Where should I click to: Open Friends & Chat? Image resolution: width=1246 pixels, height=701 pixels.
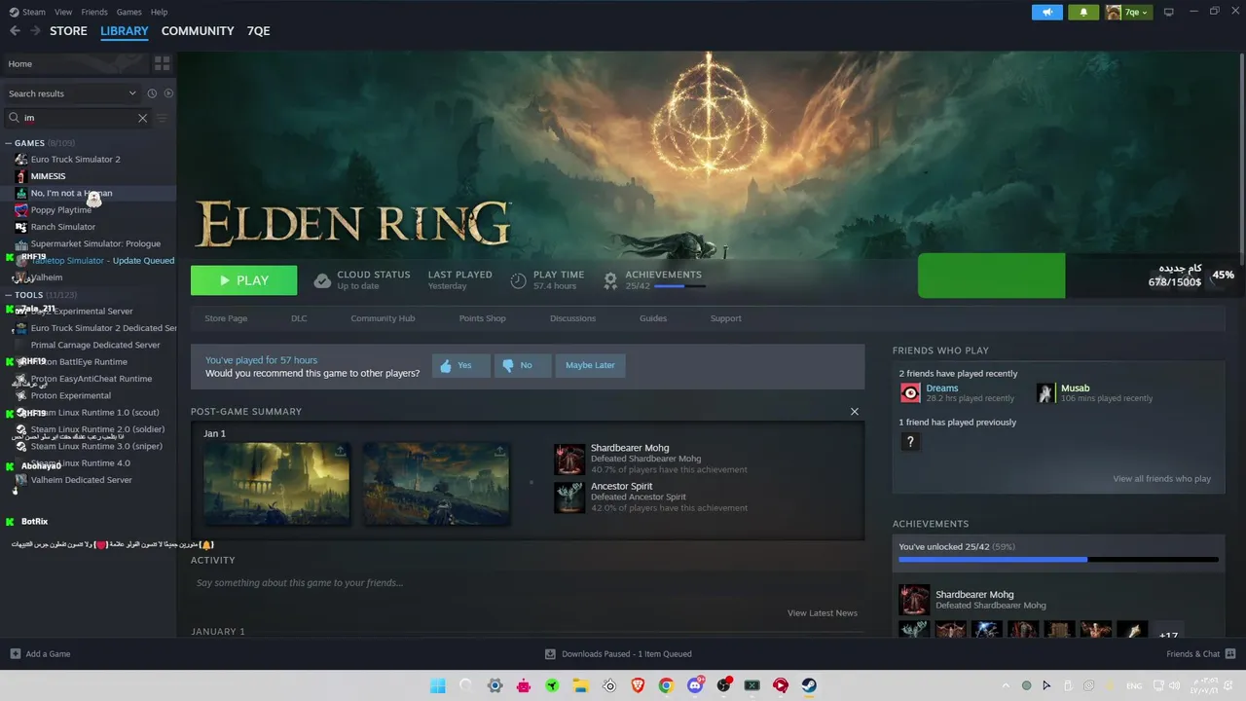tap(1201, 654)
